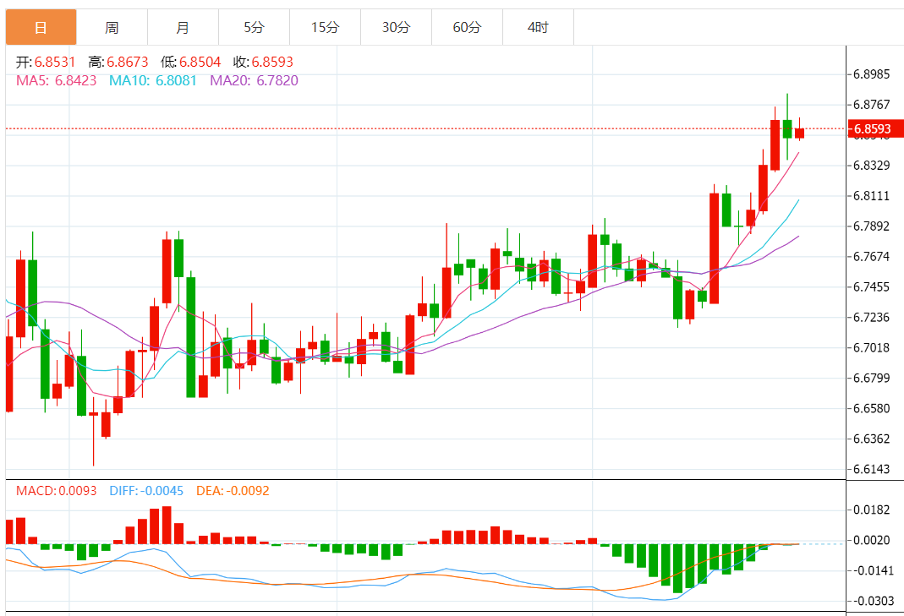This screenshot has height=616, width=904.
Task: Click the 6.6799 price axis label
Action: point(872,378)
